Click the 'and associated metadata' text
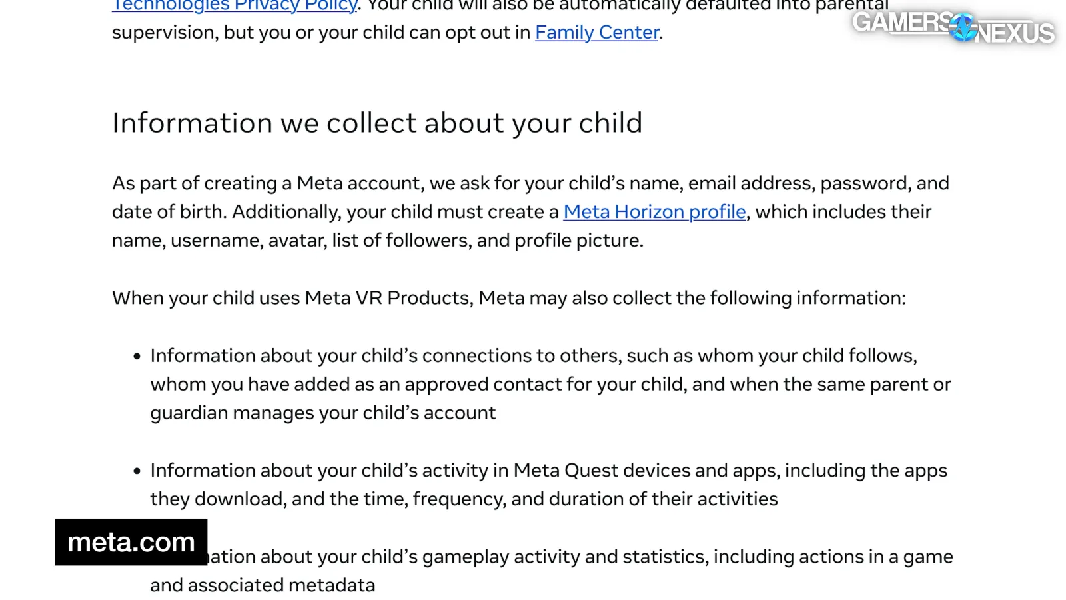Screen dimensions: 1066x600 (x=263, y=585)
